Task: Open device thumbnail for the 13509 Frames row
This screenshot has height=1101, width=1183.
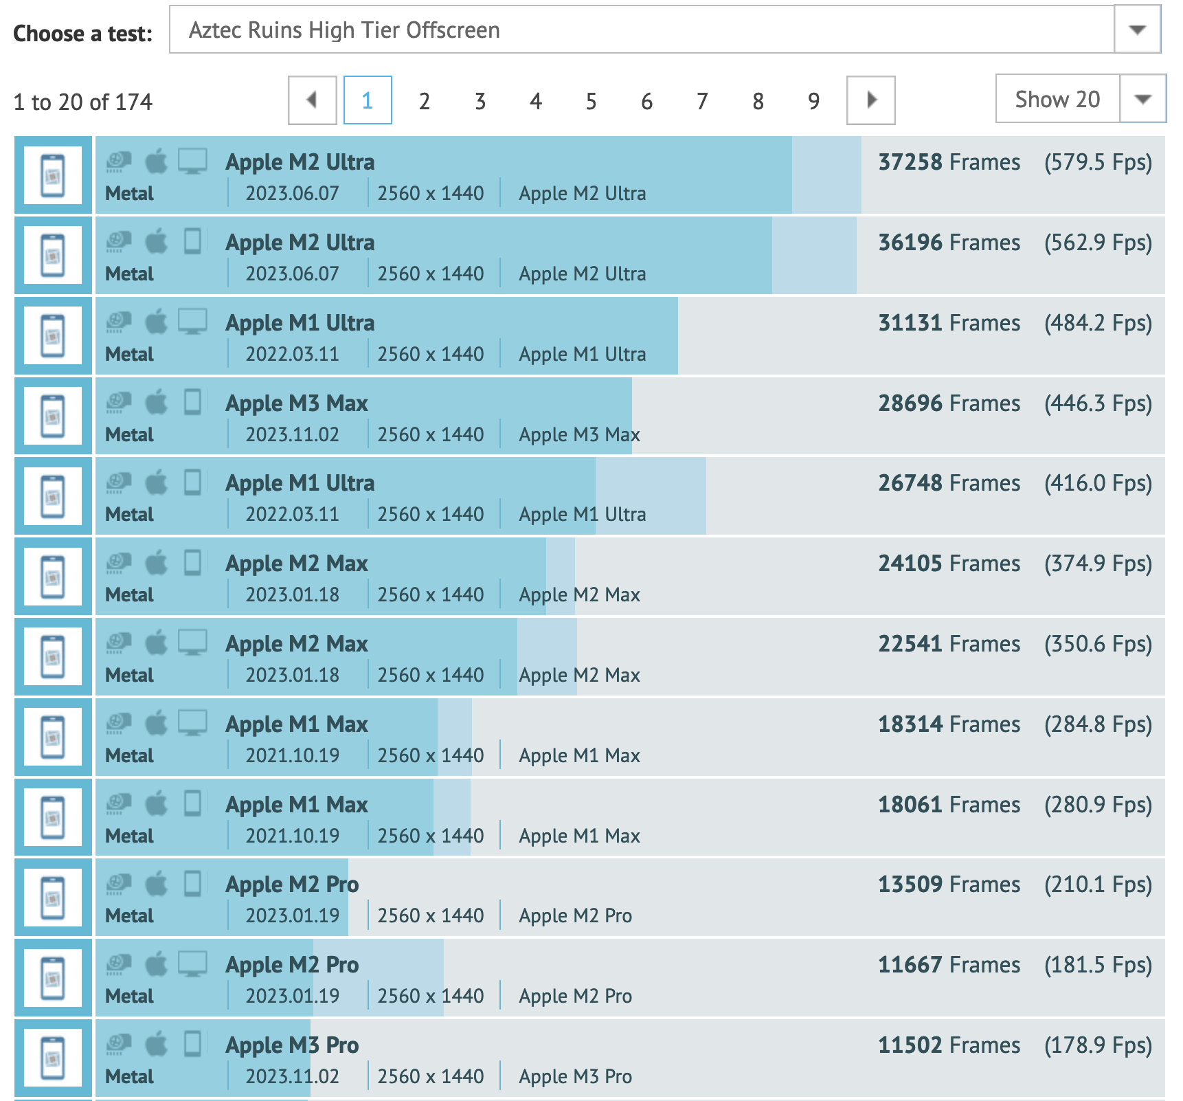Action: coord(53,898)
